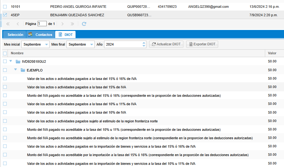Check the box for row 10101

(x=5, y=6)
